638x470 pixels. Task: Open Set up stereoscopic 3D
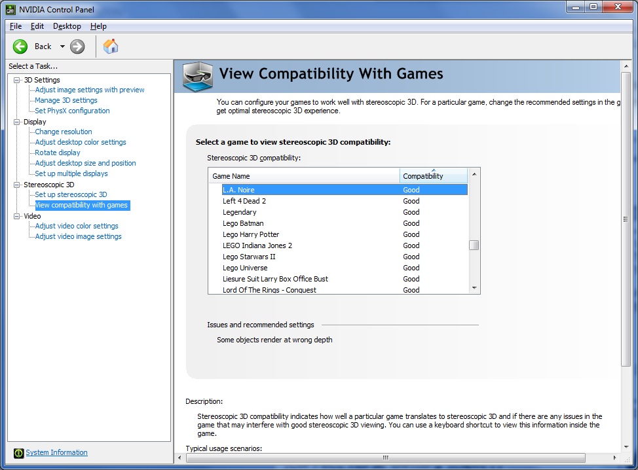pyautogui.click(x=71, y=195)
